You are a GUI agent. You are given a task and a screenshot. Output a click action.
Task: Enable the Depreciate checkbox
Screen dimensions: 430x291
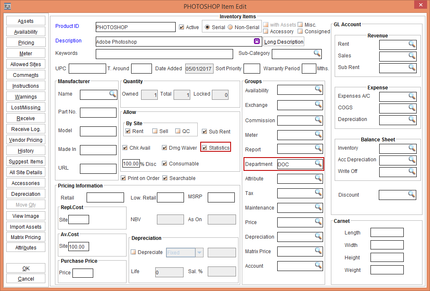click(133, 252)
